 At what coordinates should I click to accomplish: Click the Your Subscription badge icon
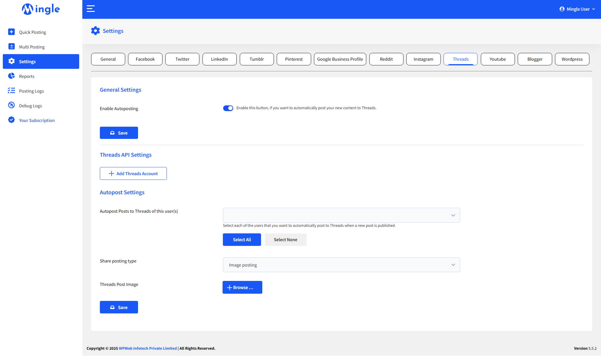point(12,120)
